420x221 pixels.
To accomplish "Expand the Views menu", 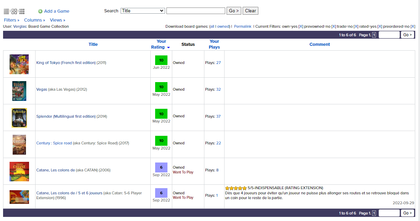I will [x=57, y=20].
